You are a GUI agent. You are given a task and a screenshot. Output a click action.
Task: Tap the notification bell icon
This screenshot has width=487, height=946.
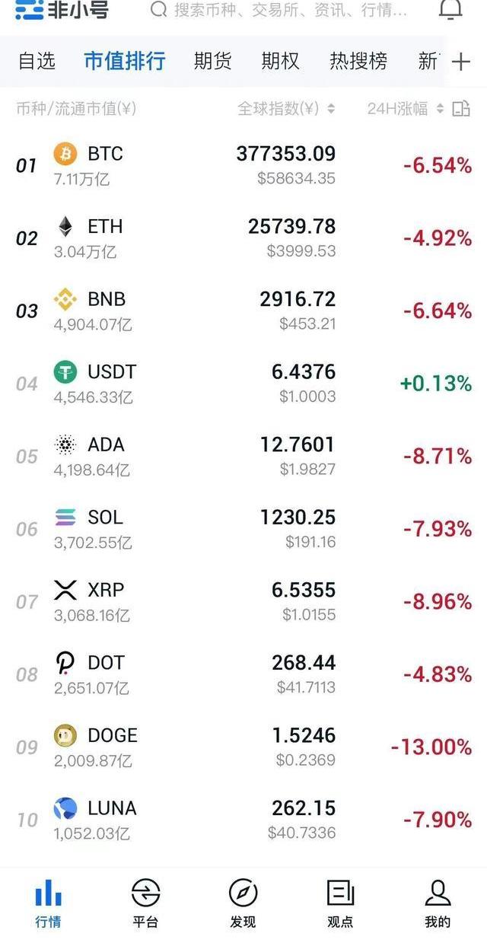[x=450, y=10]
